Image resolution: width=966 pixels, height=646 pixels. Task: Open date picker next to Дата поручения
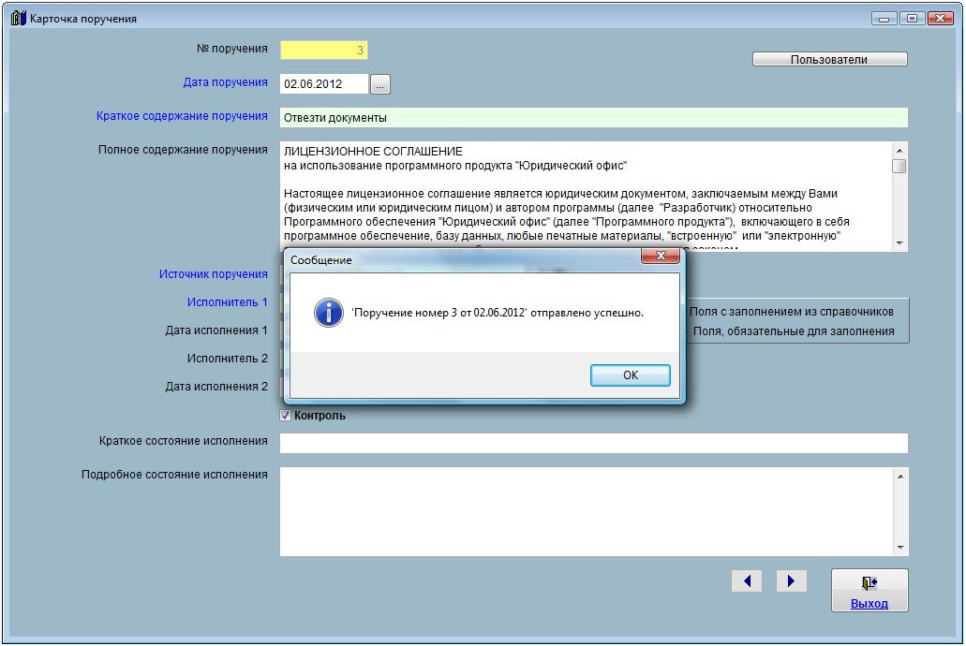click(380, 84)
